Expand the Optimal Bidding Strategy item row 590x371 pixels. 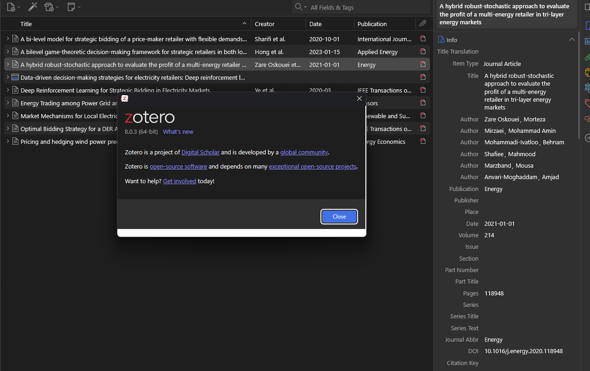tap(8, 129)
